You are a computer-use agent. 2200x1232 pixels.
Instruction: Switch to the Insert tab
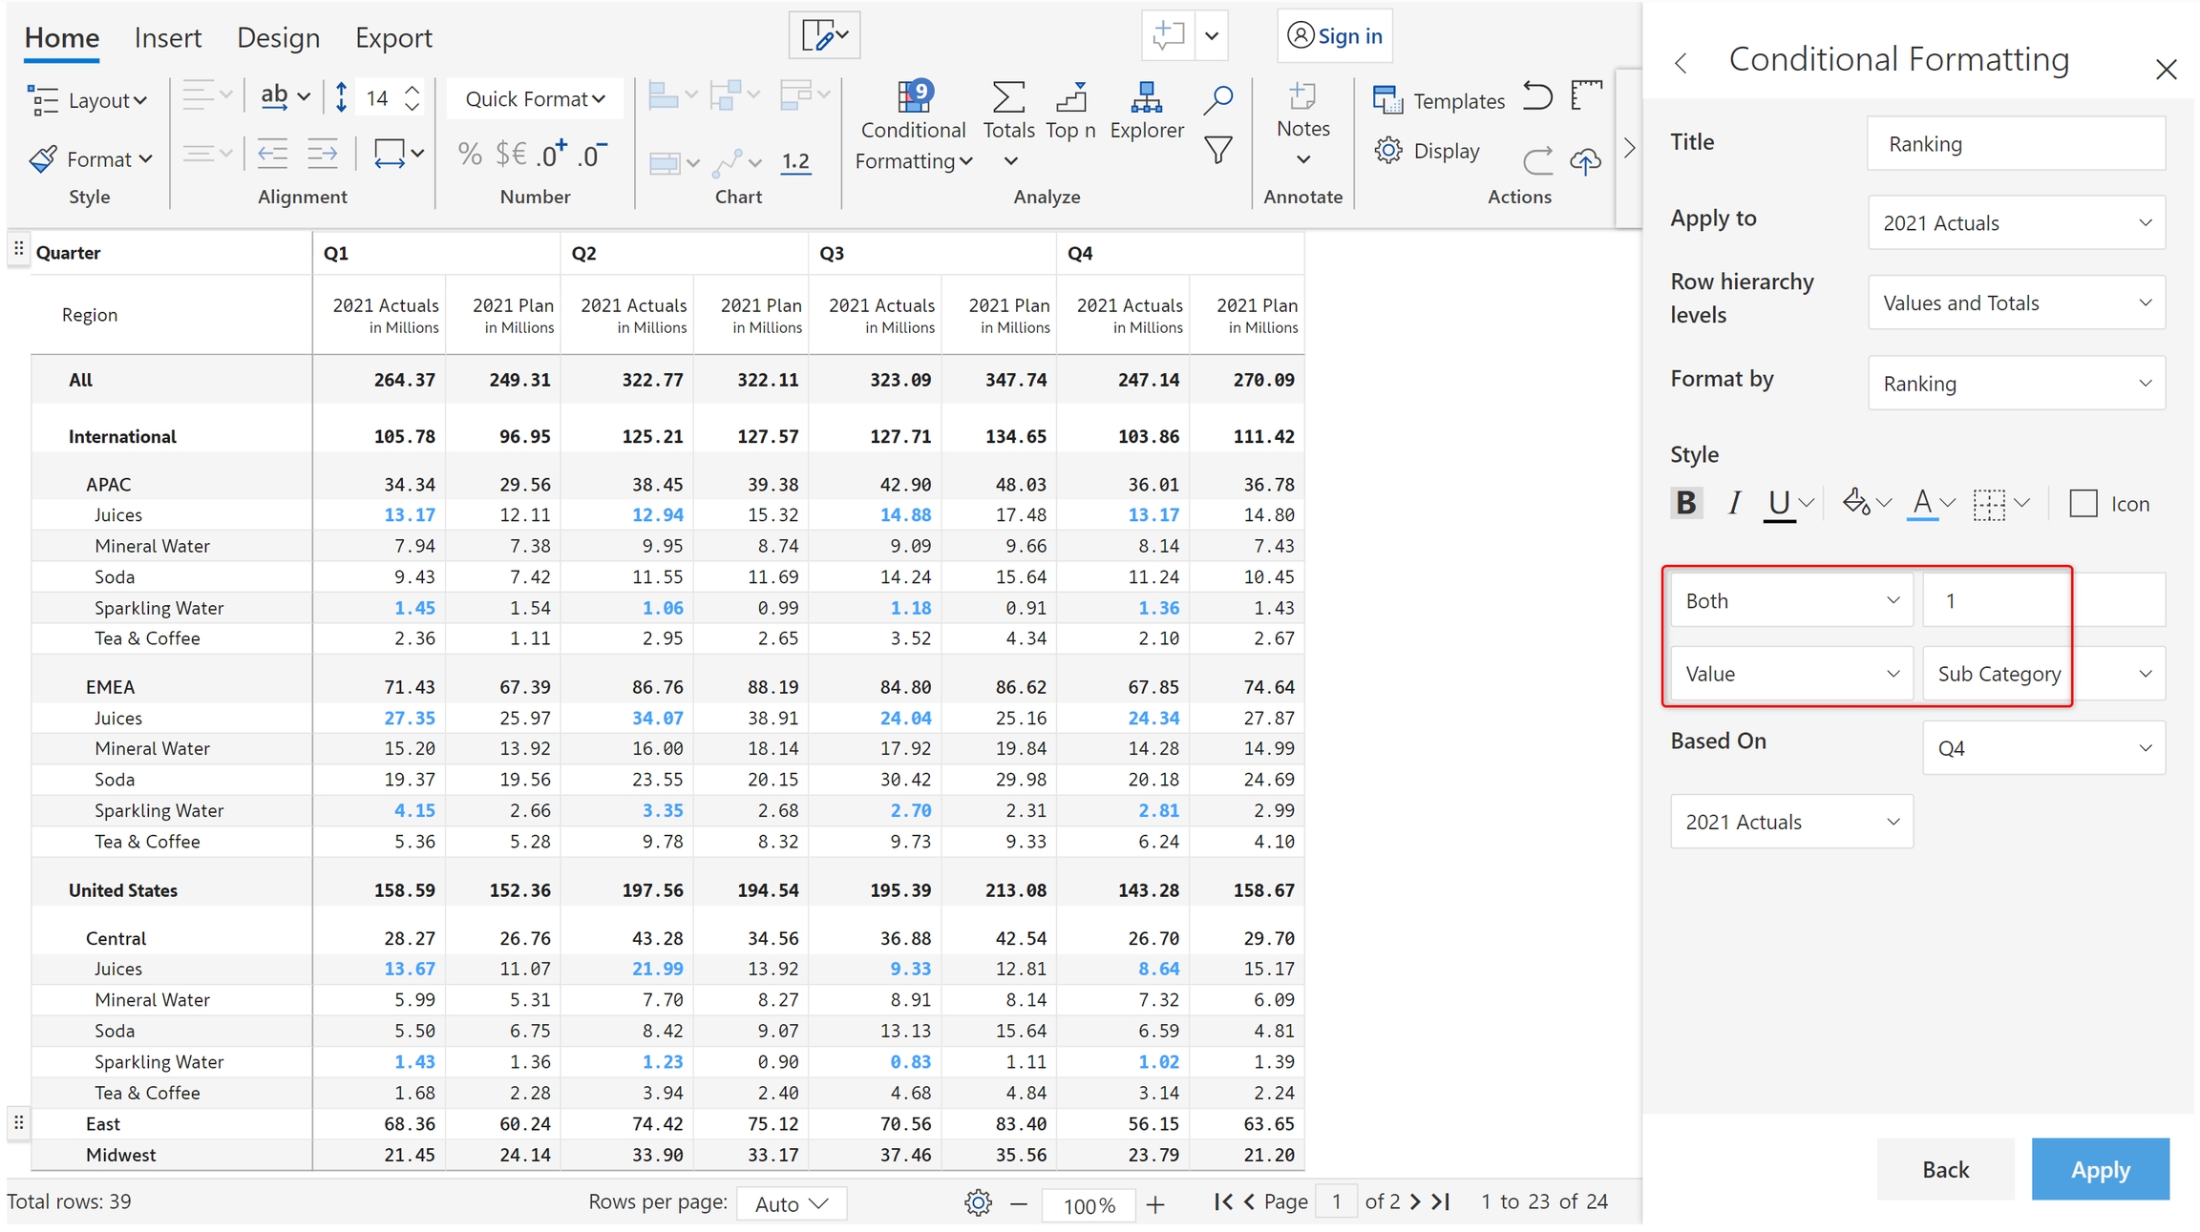(x=168, y=38)
